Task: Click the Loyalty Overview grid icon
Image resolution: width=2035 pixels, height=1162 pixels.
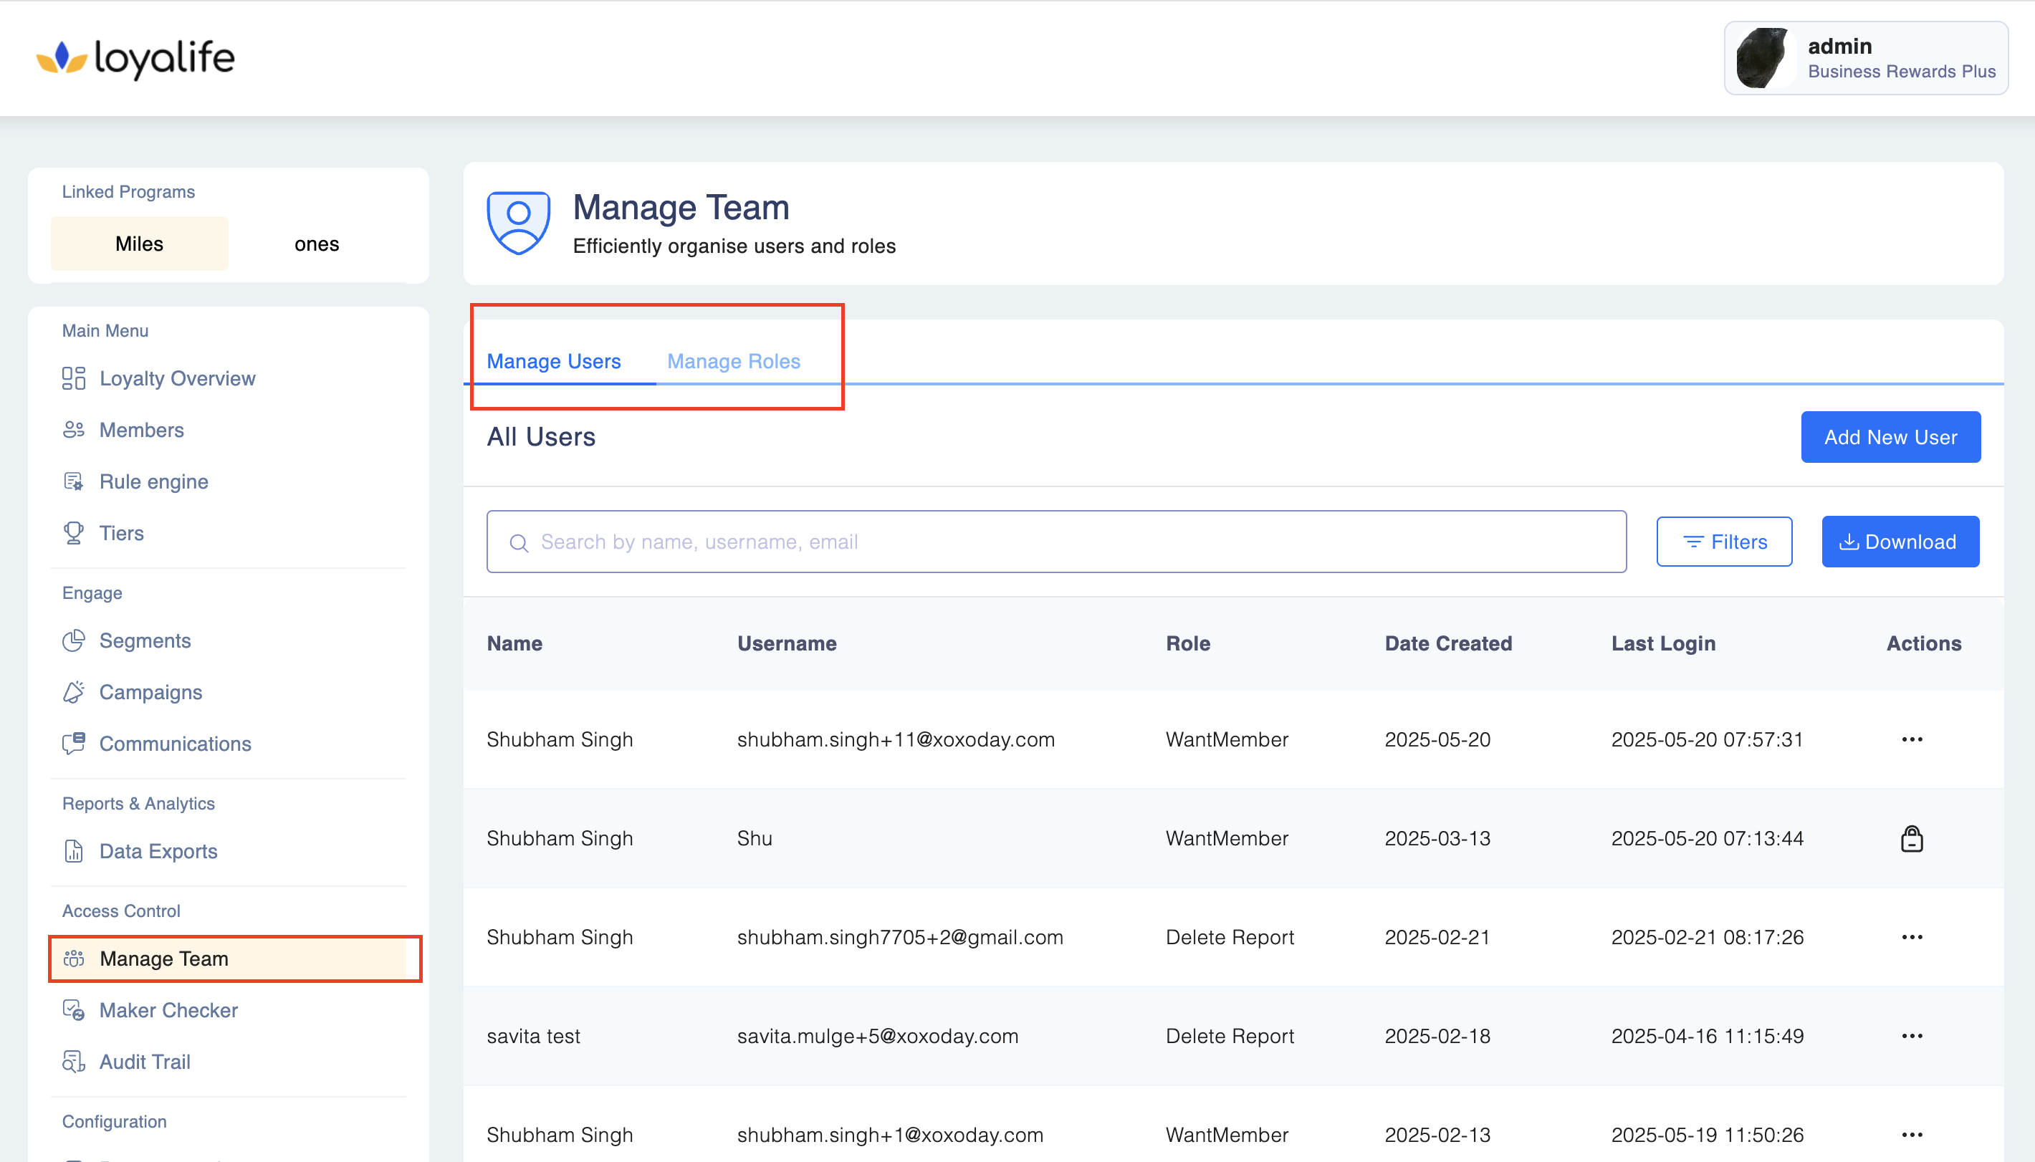Action: click(73, 378)
